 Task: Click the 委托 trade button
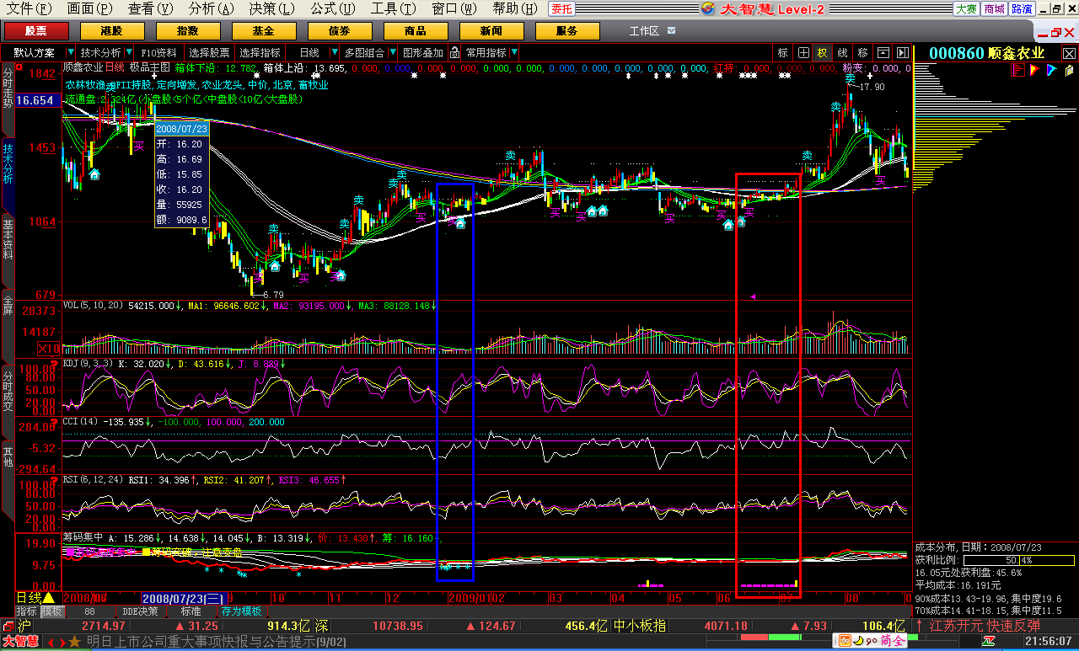(561, 8)
